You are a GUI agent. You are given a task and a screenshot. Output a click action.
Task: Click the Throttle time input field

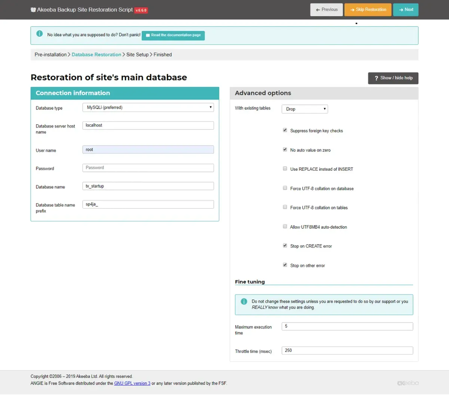click(x=347, y=350)
